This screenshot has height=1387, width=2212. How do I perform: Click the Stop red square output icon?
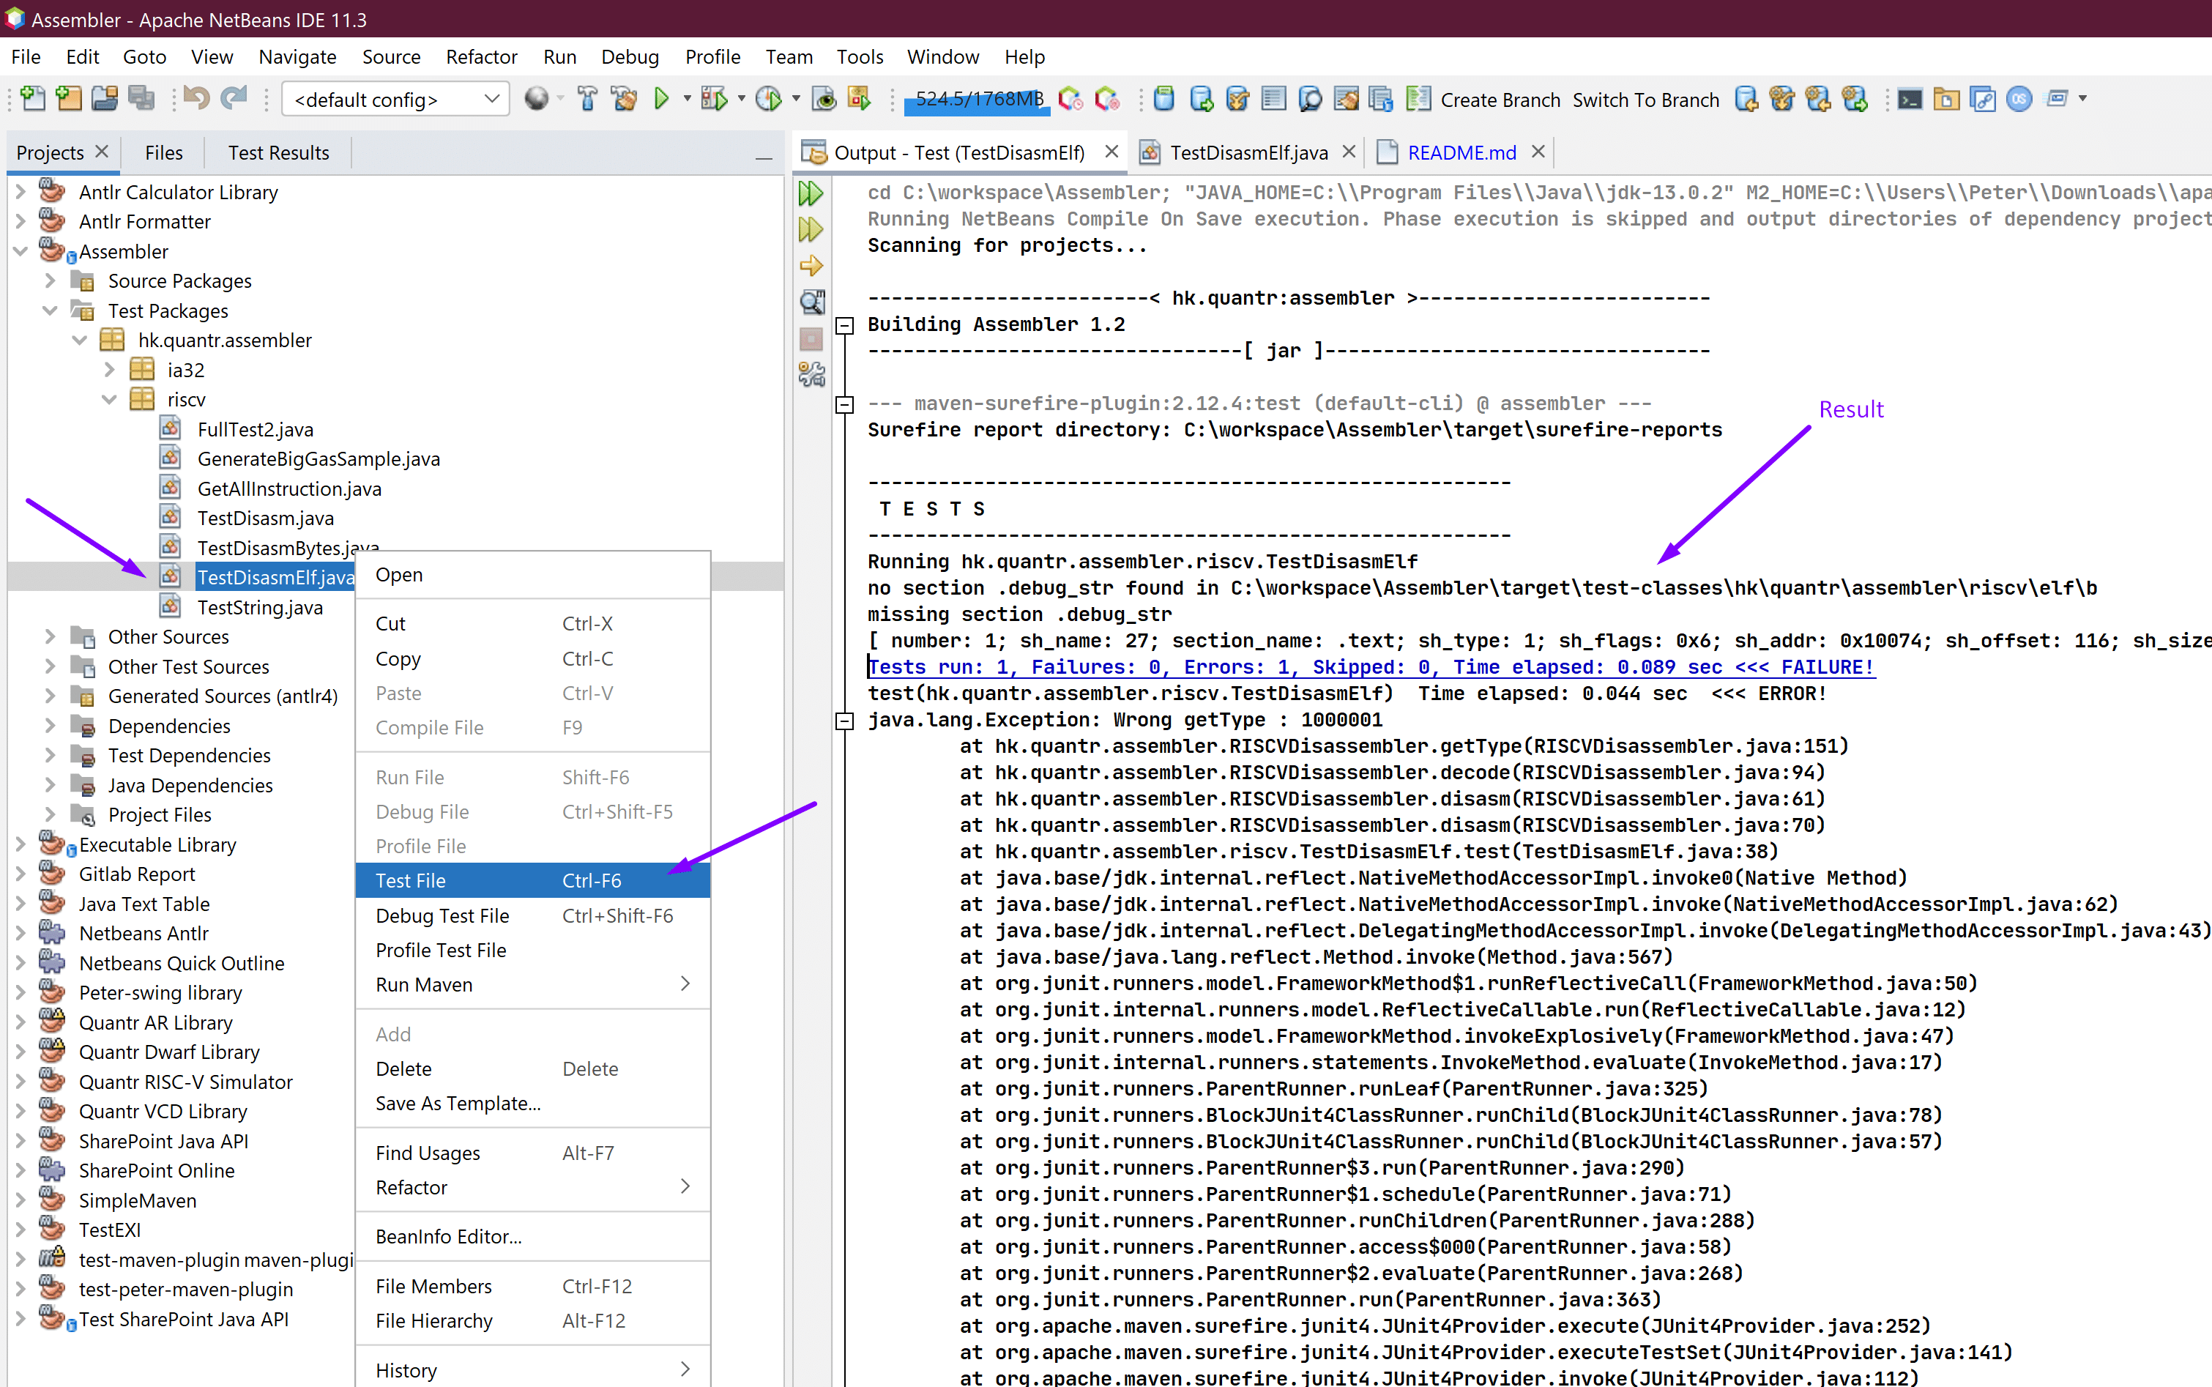click(x=811, y=339)
